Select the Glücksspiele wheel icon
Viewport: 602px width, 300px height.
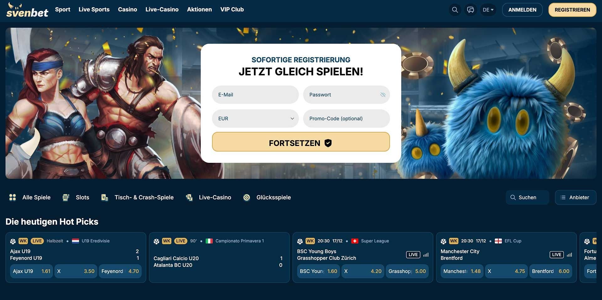[247, 197]
